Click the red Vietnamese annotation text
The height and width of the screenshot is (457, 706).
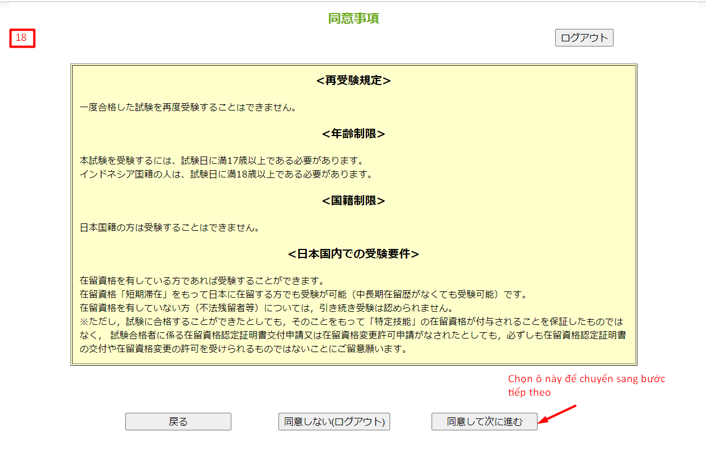point(586,386)
